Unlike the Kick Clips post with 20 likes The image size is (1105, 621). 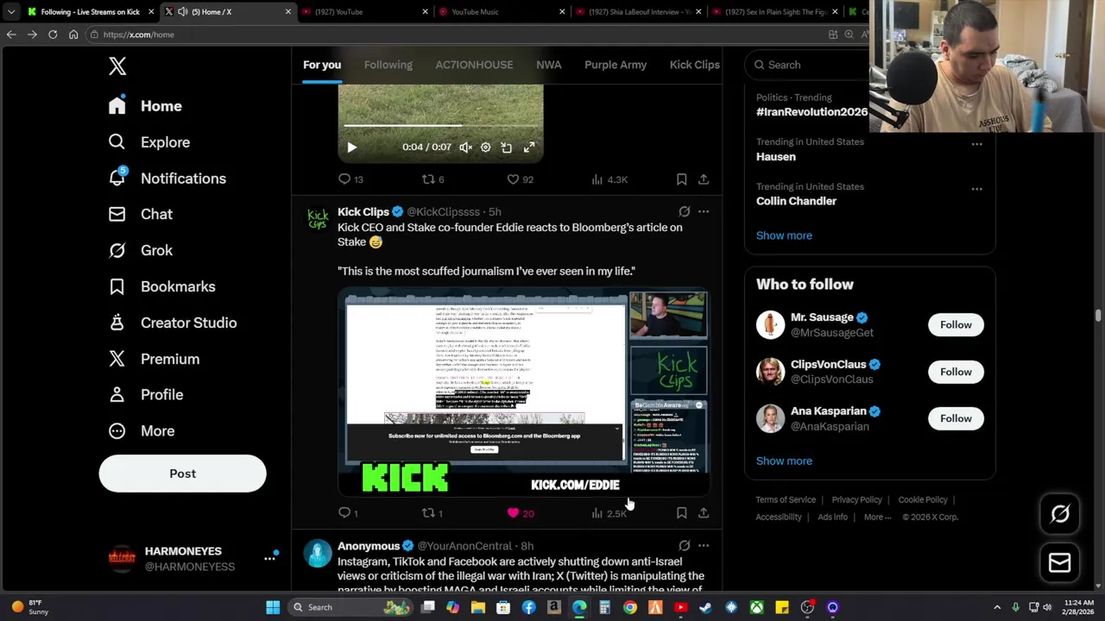521,513
